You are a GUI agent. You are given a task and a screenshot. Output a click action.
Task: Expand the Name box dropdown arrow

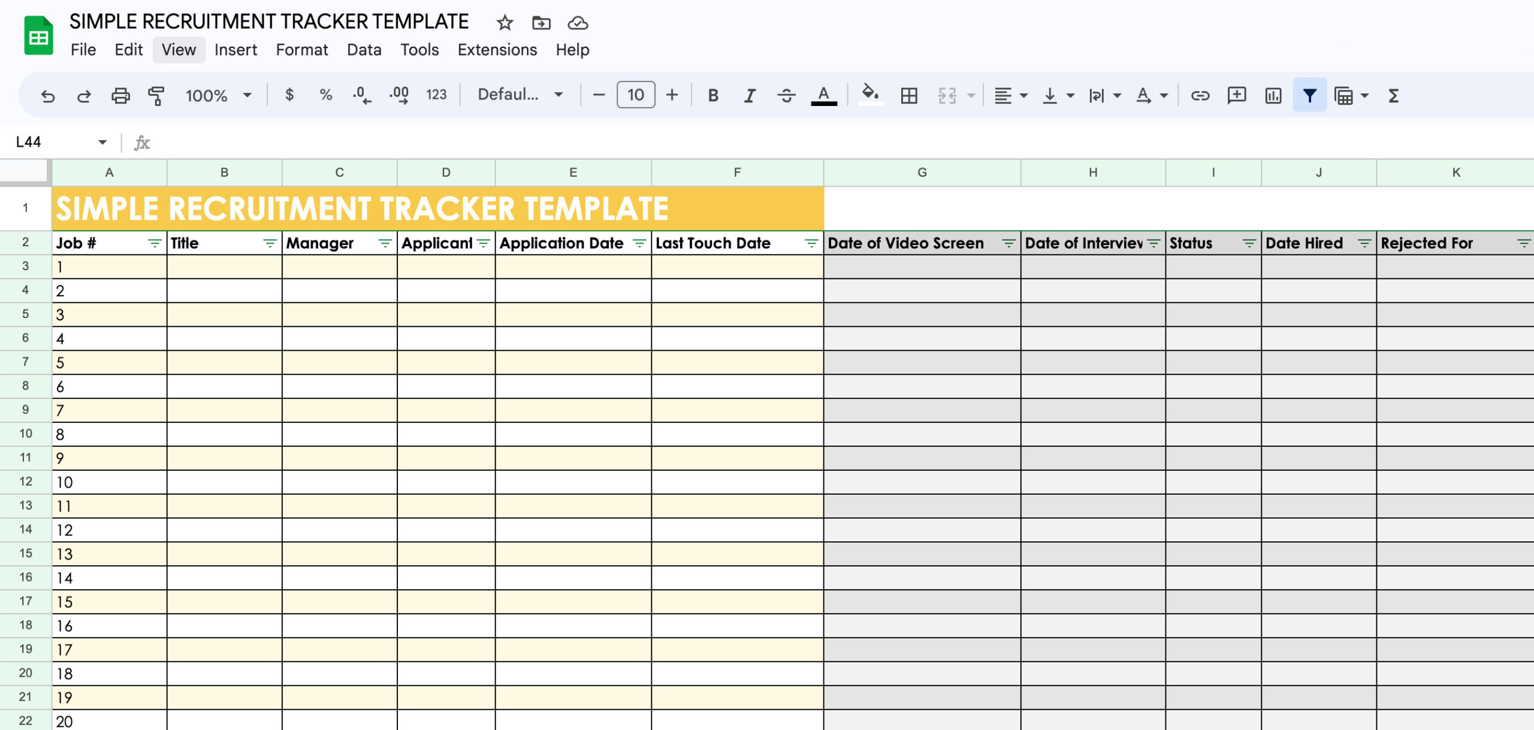point(102,143)
